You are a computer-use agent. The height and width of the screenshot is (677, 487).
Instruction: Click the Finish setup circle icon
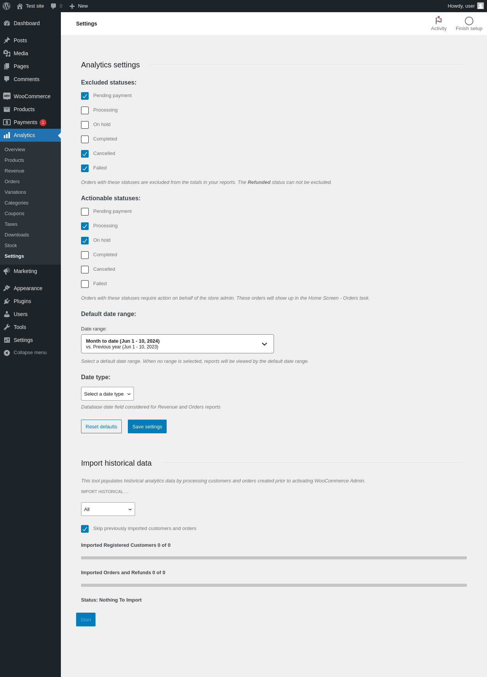click(469, 21)
